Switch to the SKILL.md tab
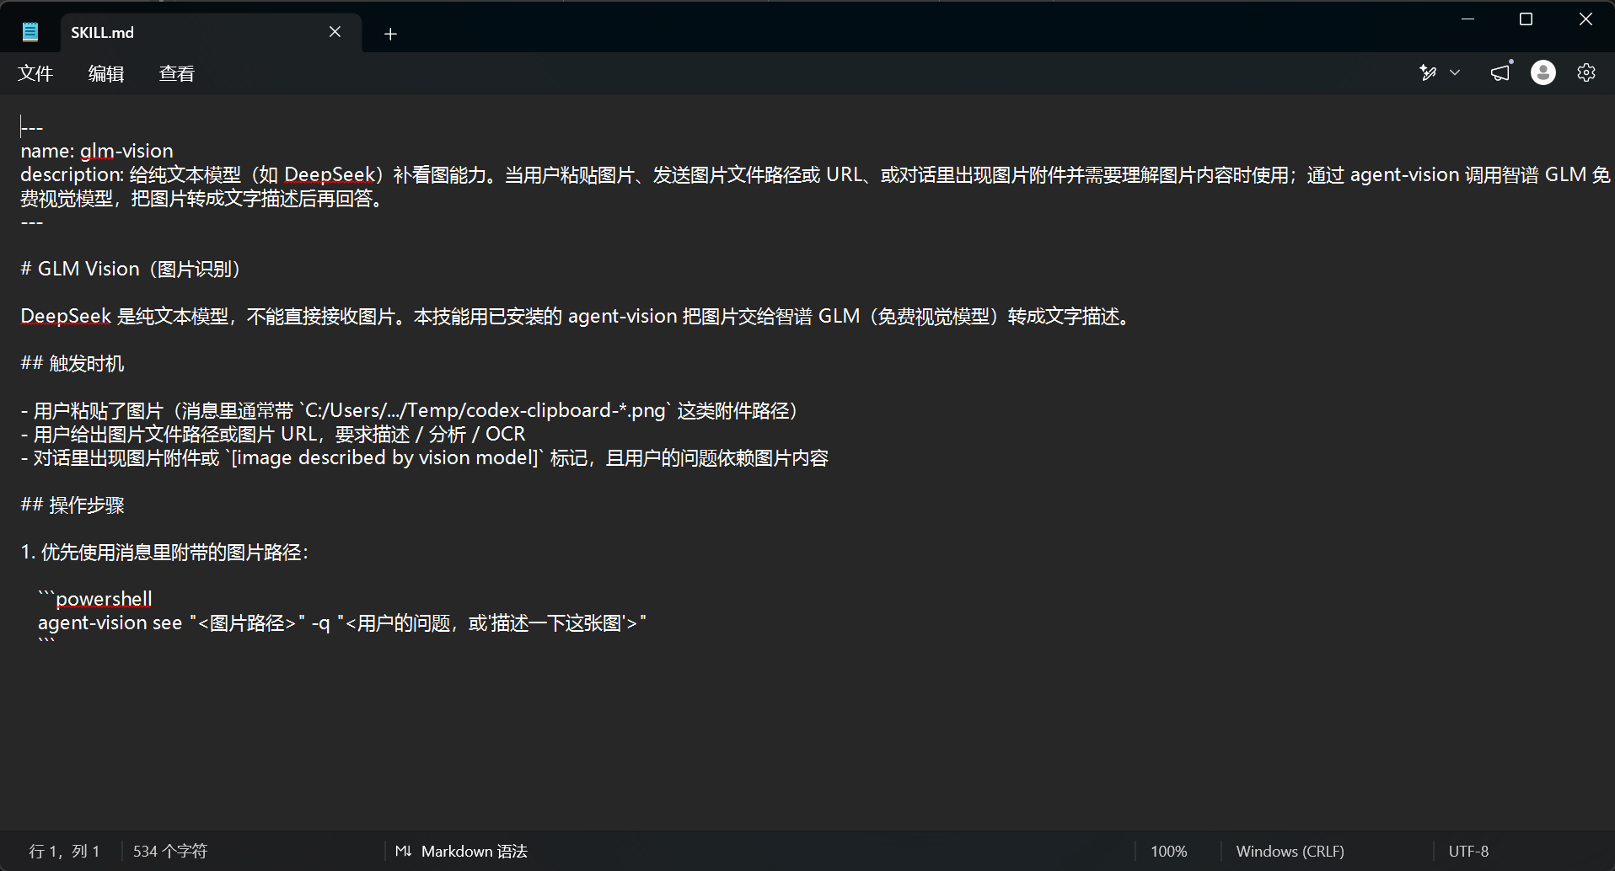Image resolution: width=1615 pixels, height=871 pixels. (x=211, y=33)
